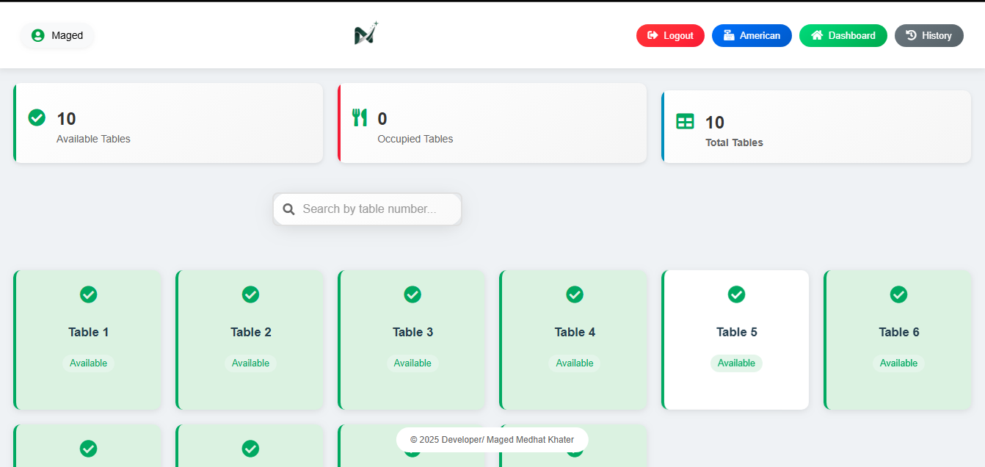Open the History page
Viewport: 985px width, 467px height.
[x=929, y=35]
